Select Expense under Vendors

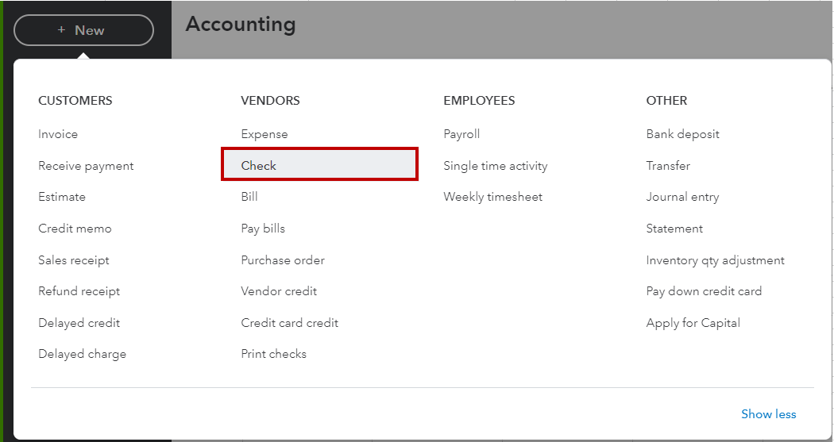click(x=264, y=134)
